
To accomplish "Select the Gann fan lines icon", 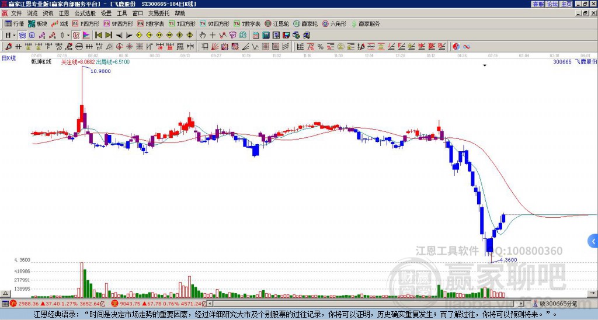I will pyautogui.click(x=215, y=47).
